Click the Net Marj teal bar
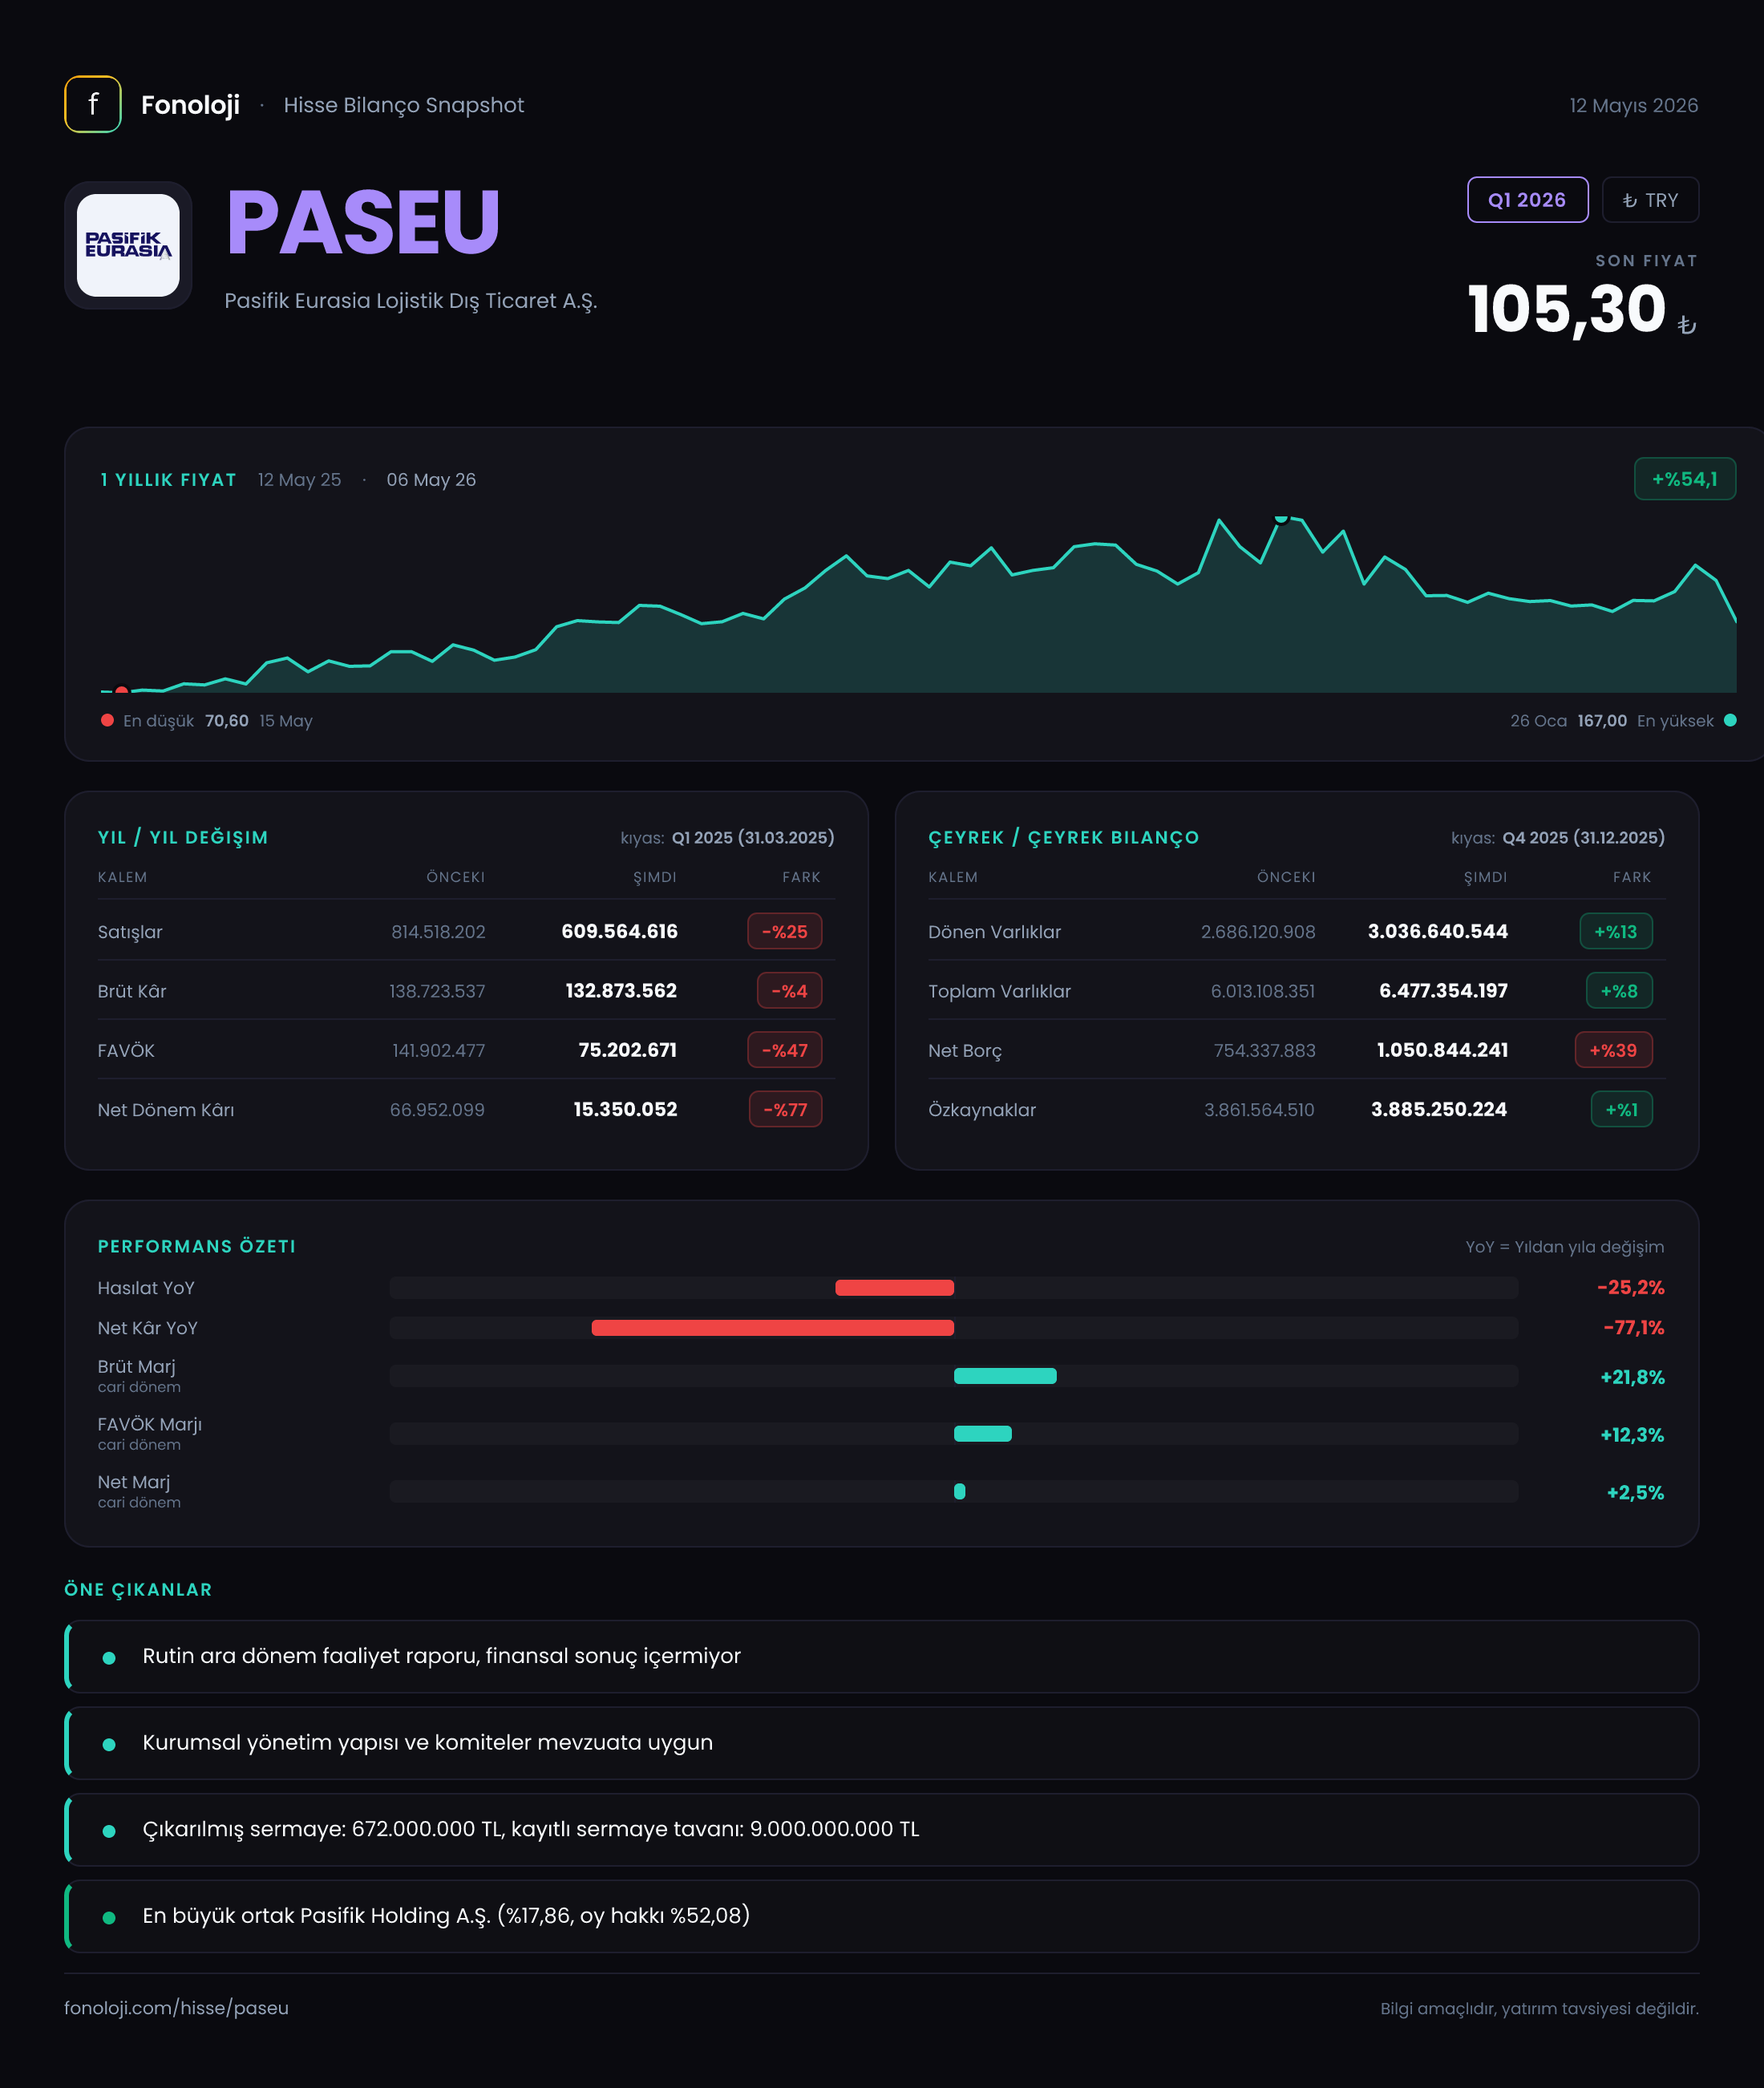This screenshot has height=2088, width=1764. pyautogui.click(x=960, y=1492)
